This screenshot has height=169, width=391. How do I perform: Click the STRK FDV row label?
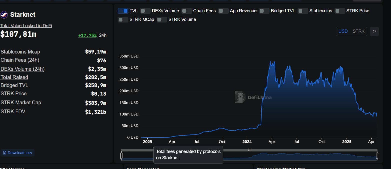click(13, 111)
